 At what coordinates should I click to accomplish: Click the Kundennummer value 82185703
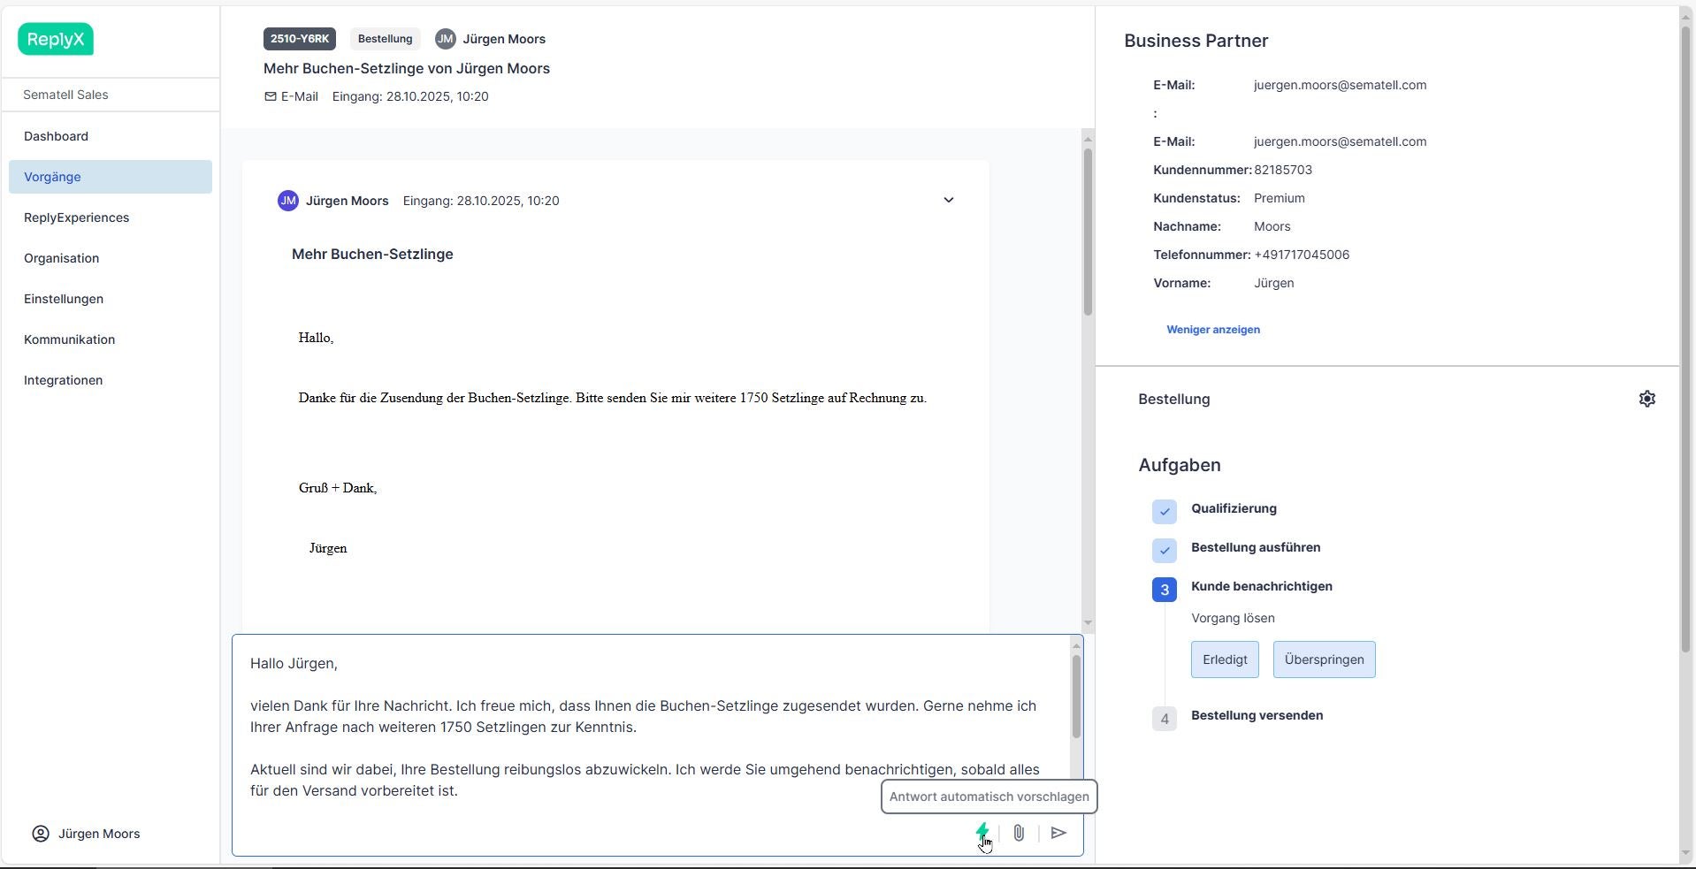[1283, 170]
